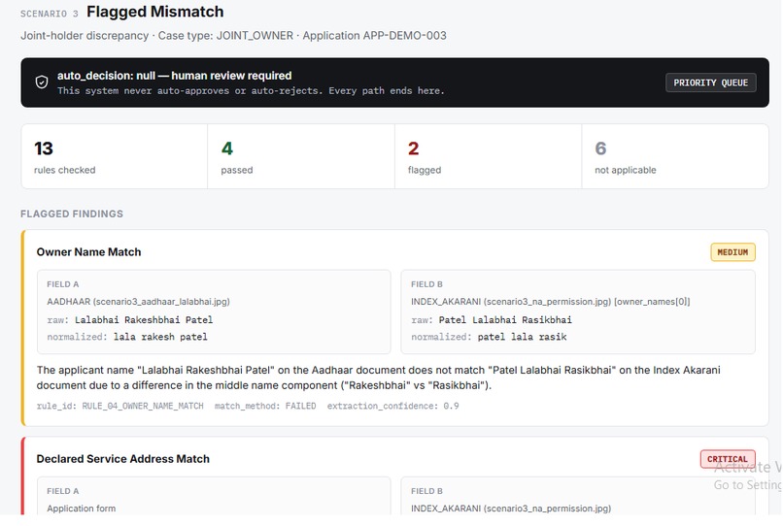Click extraction_confidence: 0.9 text
Viewport: 783px width, 526px height.
393,407
